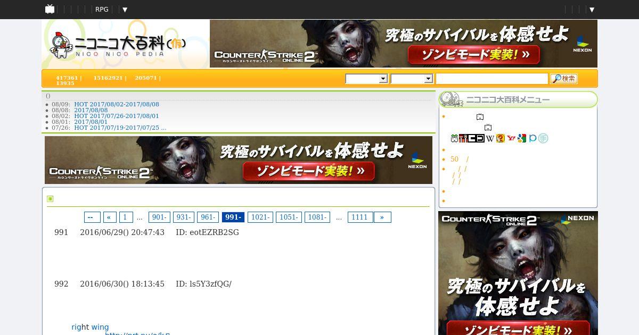Go to next page with » button

[x=382, y=217]
